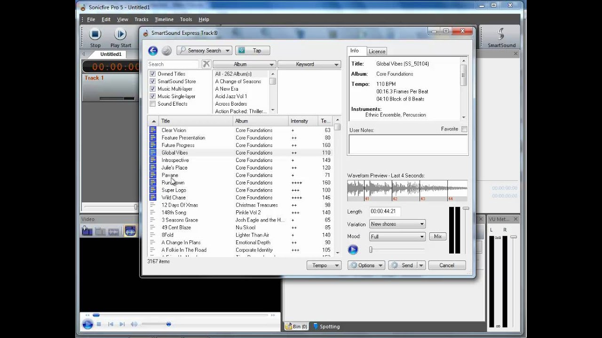Click the single-layer icon beside 148th Song
The height and width of the screenshot is (338, 602).
(152, 213)
